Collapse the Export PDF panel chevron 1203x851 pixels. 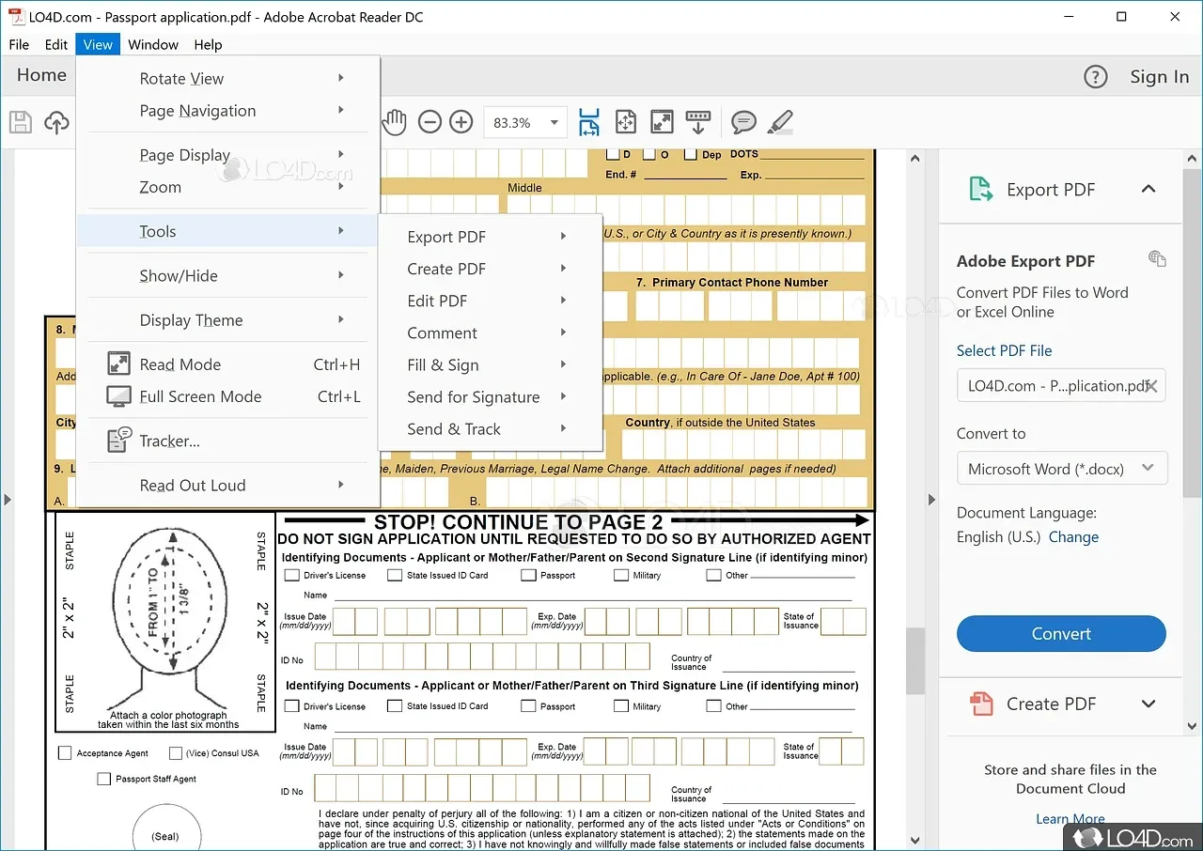tap(1148, 189)
